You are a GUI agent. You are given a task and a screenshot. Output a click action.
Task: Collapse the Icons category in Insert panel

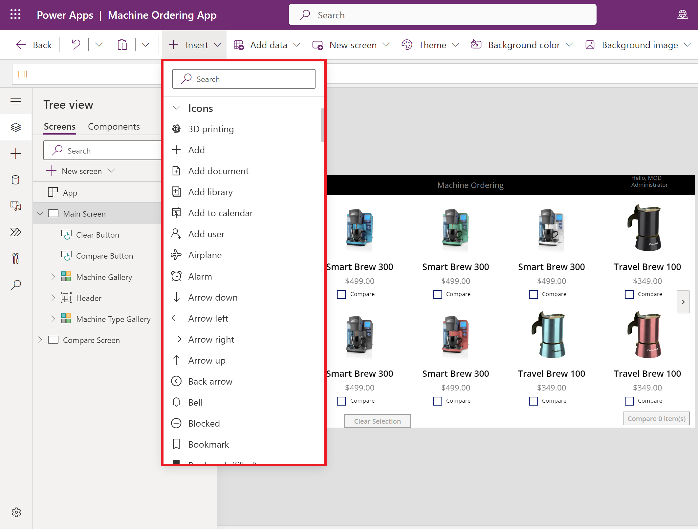pyautogui.click(x=176, y=108)
